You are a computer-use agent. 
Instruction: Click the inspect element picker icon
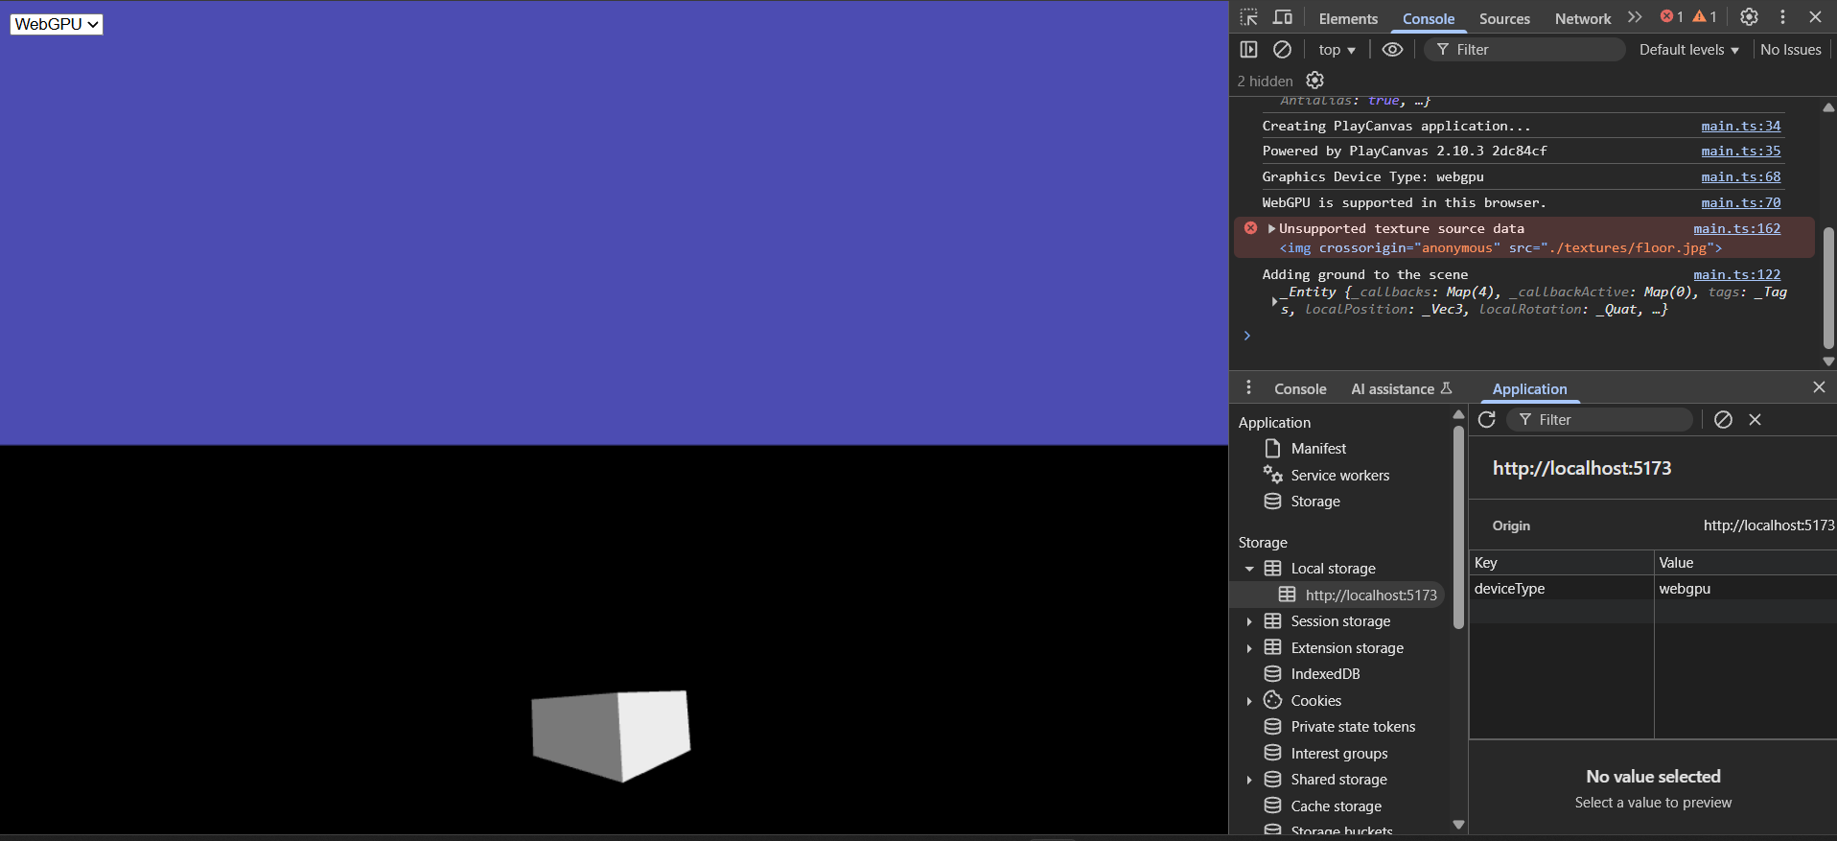1248,17
